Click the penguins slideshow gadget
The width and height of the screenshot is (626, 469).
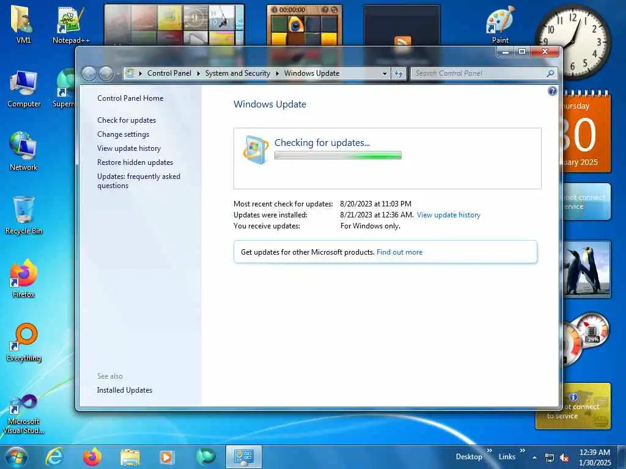coord(586,269)
